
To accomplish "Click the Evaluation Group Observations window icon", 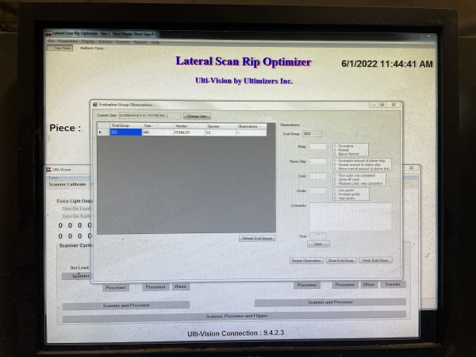I will [95, 105].
